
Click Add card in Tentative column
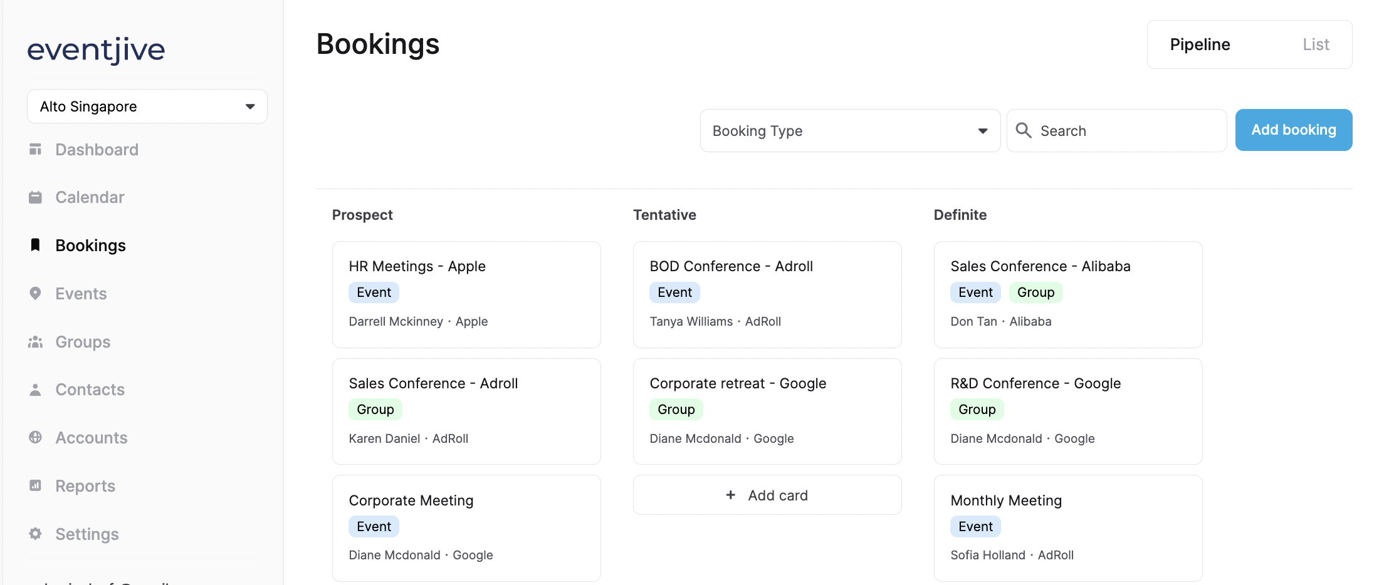click(x=767, y=495)
